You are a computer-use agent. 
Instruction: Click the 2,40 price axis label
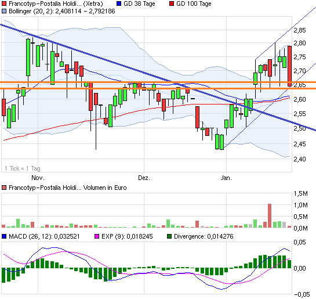coord(300,159)
